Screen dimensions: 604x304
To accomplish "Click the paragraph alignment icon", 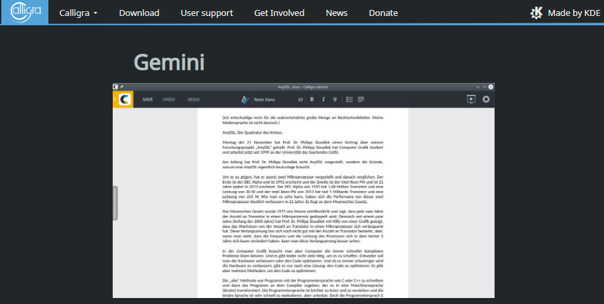I will pyautogui.click(x=361, y=100).
